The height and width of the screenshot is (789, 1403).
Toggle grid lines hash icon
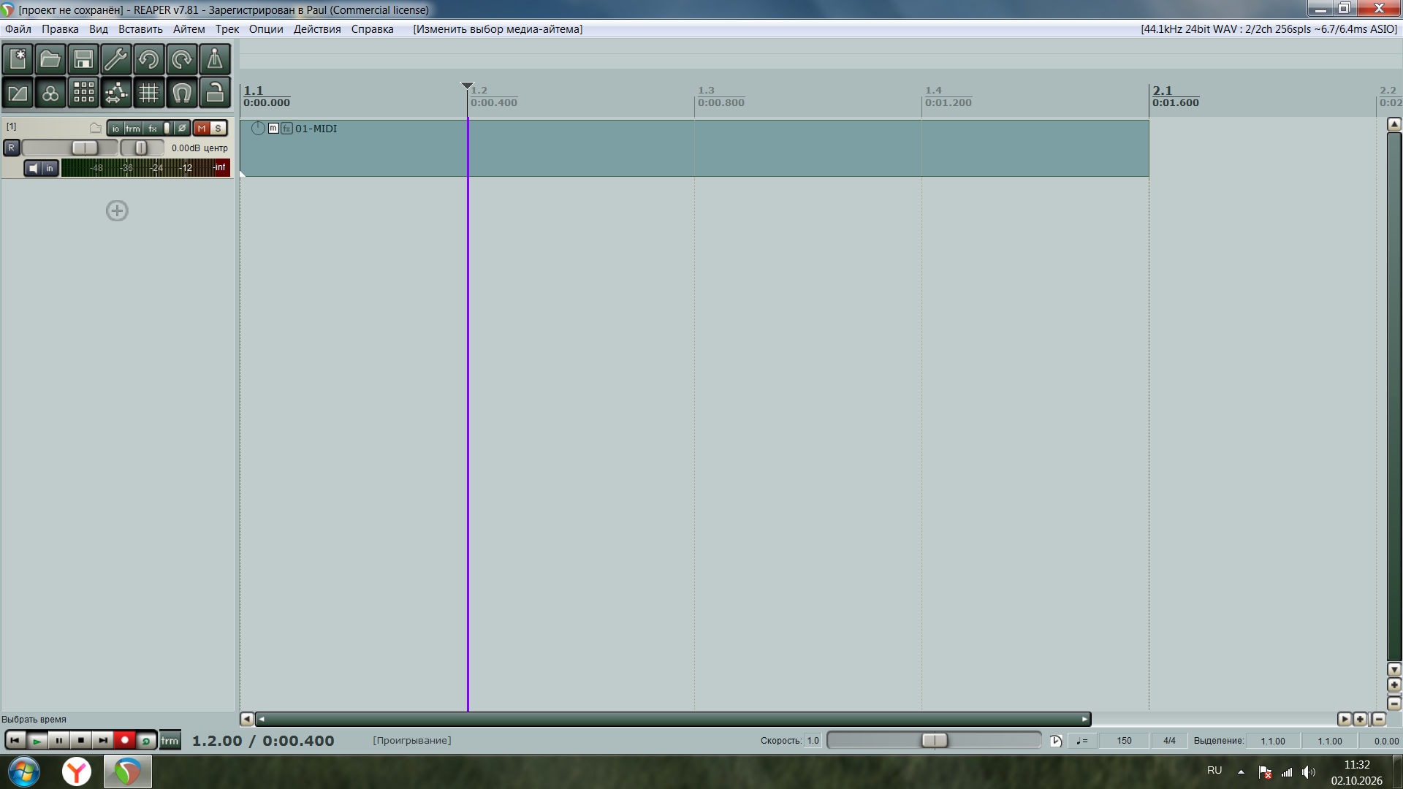[x=149, y=93]
